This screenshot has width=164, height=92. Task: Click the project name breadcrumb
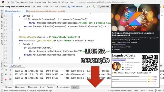pos(15,7)
